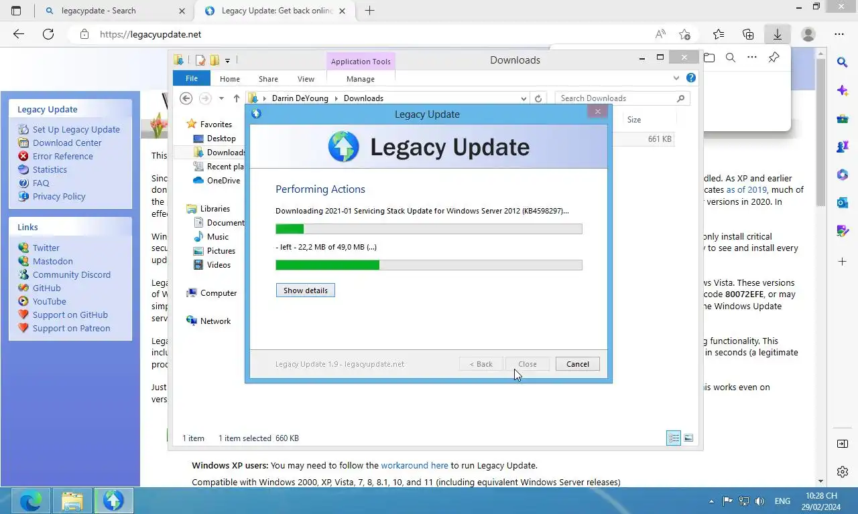858x514 pixels.
Task: Click Up arrow in Downloads Explorer window
Action: [237, 98]
